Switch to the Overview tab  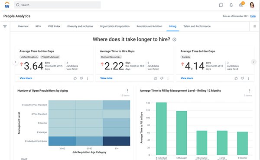[x=23, y=26]
